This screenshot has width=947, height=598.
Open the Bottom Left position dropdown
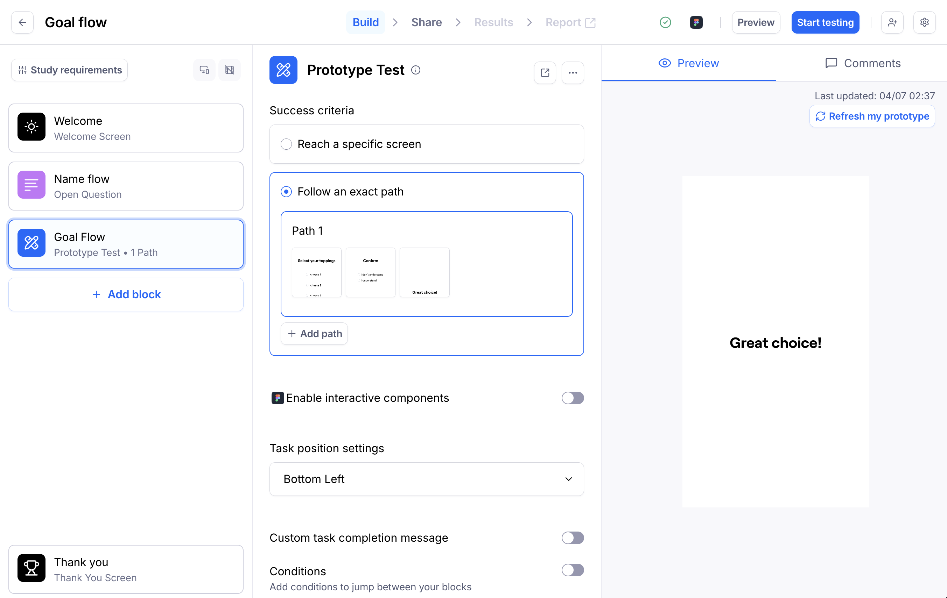pyautogui.click(x=426, y=479)
